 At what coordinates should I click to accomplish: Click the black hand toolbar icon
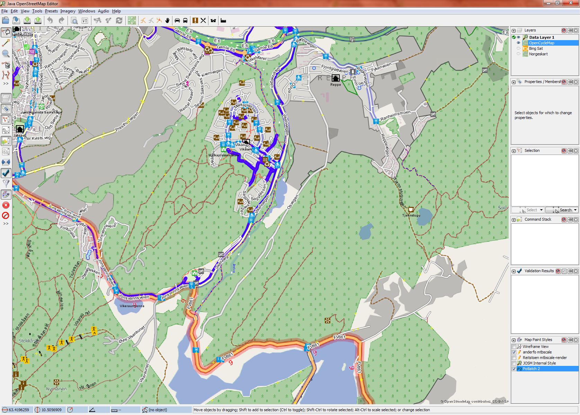click(x=168, y=20)
